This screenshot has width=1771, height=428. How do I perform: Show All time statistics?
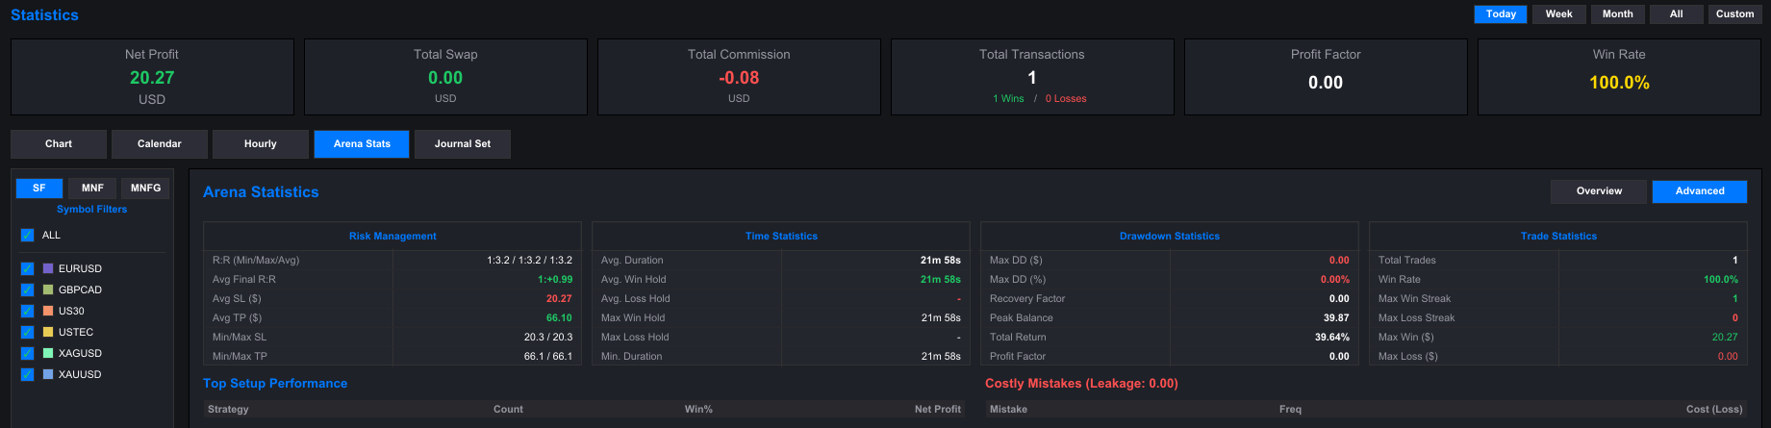(x=1676, y=14)
